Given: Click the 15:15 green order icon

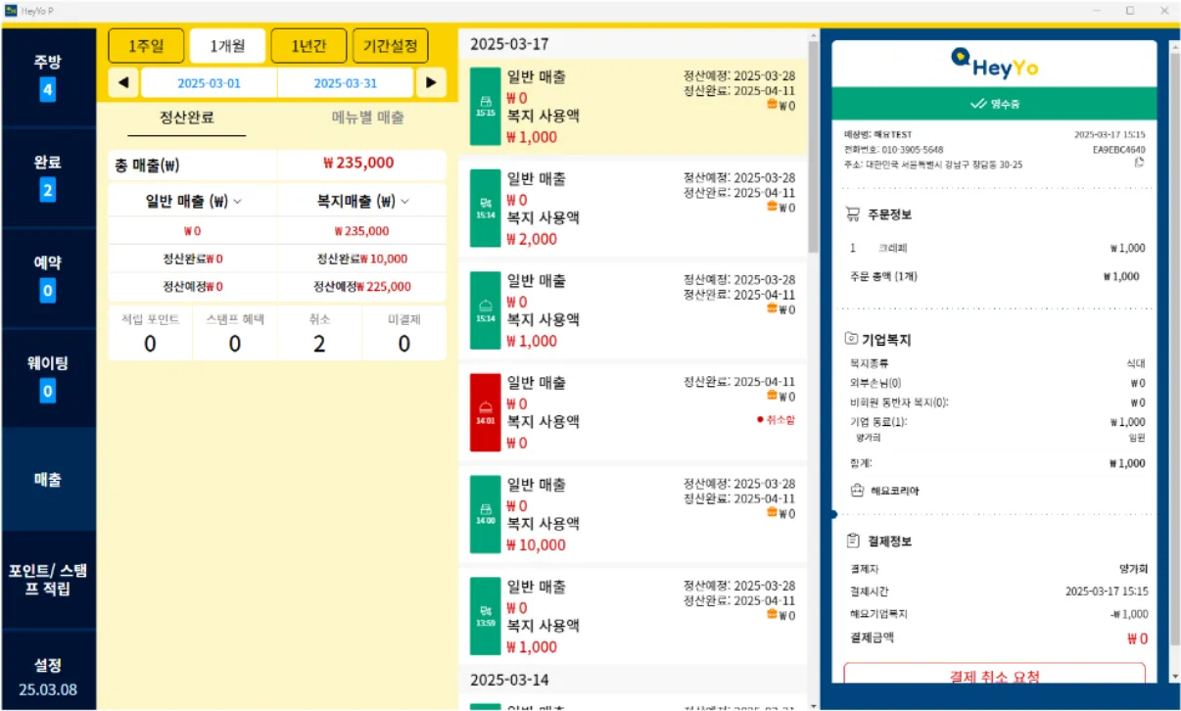Looking at the screenshot, I should (x=486, y=106).
